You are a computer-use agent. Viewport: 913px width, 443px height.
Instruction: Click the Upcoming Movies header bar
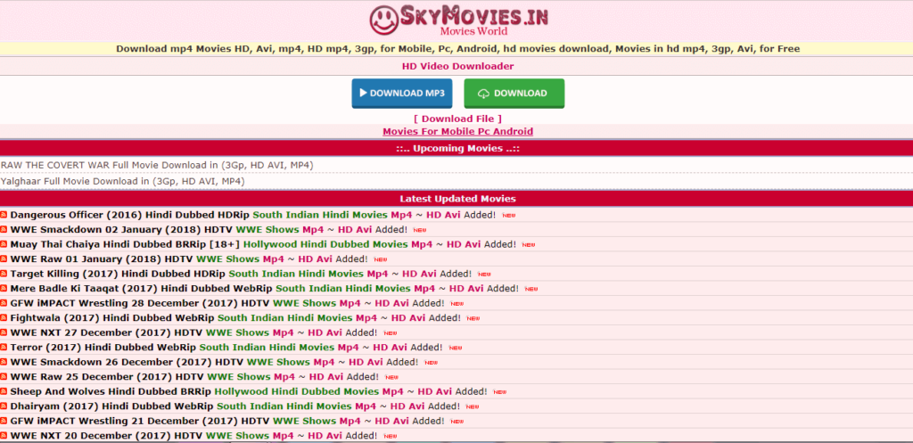tap(456, 149)
